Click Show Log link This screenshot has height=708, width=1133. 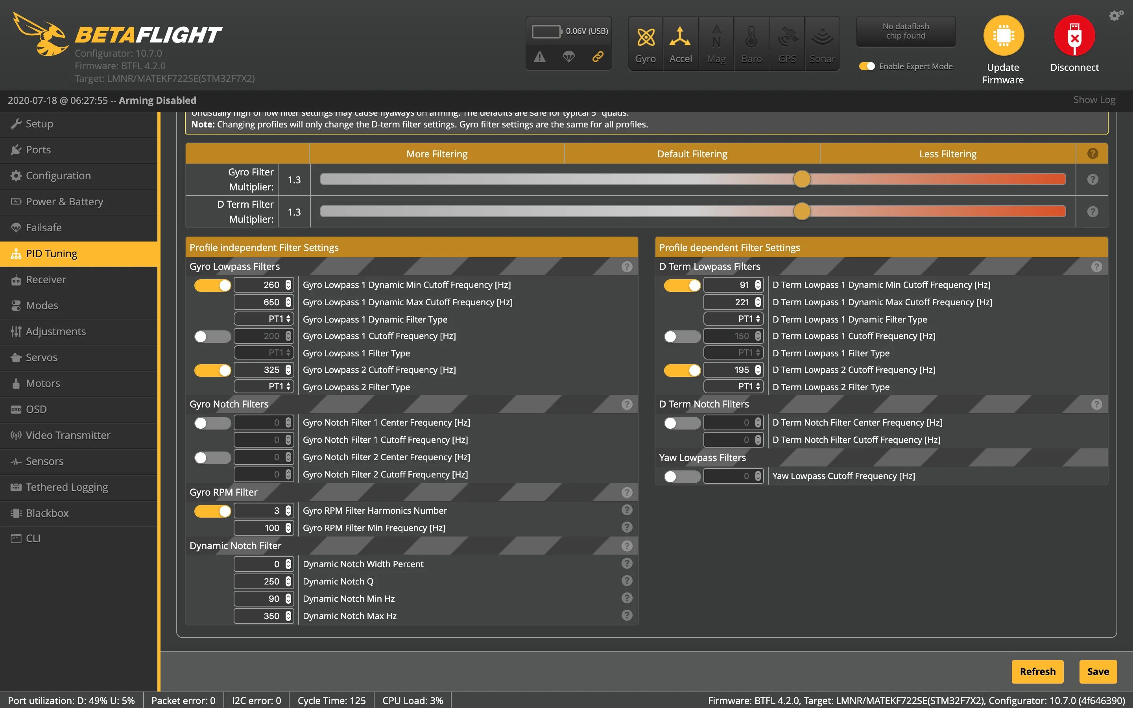1094,100
